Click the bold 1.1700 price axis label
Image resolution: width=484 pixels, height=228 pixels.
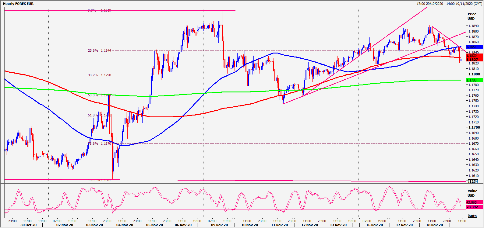click(474, 127)
